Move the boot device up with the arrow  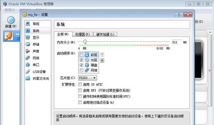click(x=102, y=55)
